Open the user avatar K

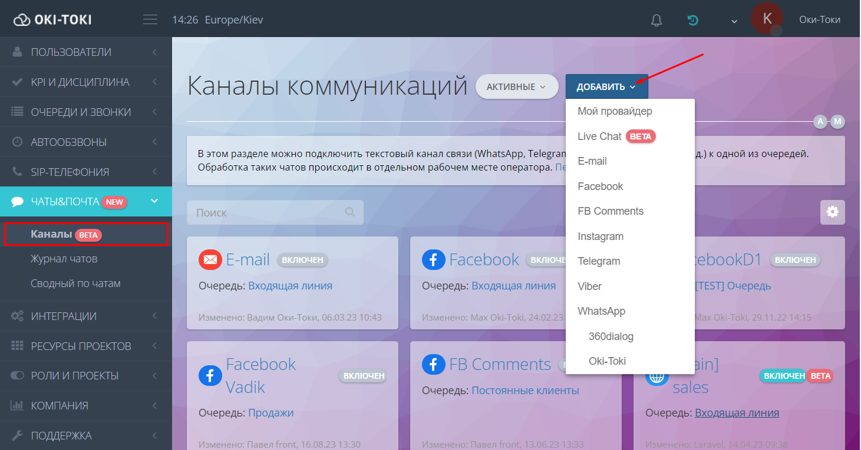[767, 18]
